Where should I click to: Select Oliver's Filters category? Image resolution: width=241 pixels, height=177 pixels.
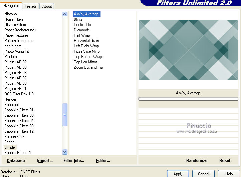pos(15,25)
